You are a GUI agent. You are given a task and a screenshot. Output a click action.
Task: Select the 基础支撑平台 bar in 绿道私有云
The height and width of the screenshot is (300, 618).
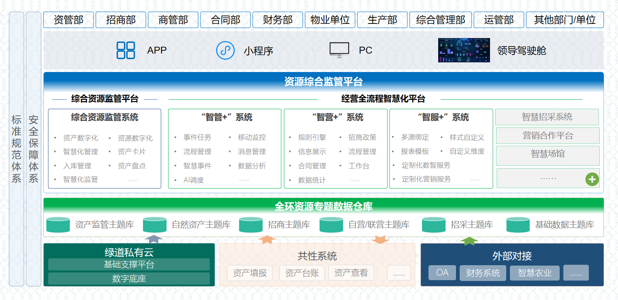[129, 265]
